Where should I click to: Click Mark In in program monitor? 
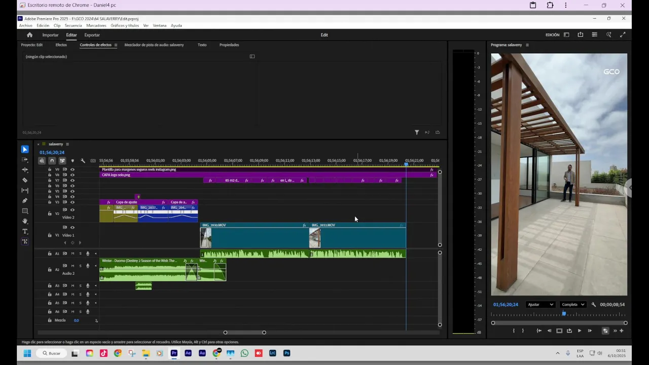(514, 331)
